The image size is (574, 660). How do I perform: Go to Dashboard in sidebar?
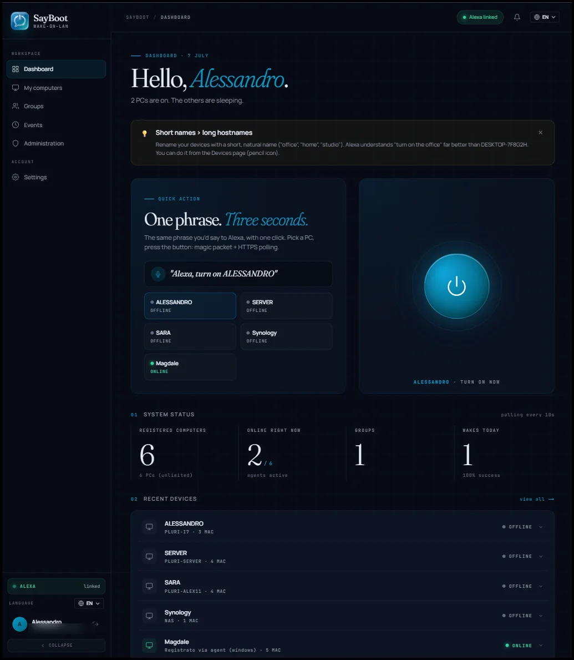click(57, 69)
